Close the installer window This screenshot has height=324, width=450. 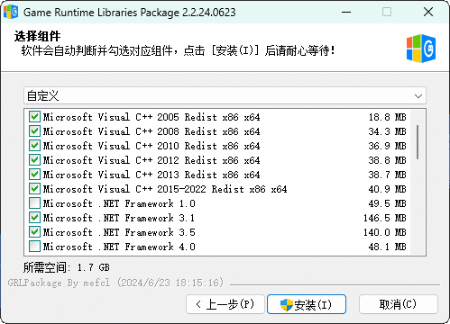coord(428,12)
